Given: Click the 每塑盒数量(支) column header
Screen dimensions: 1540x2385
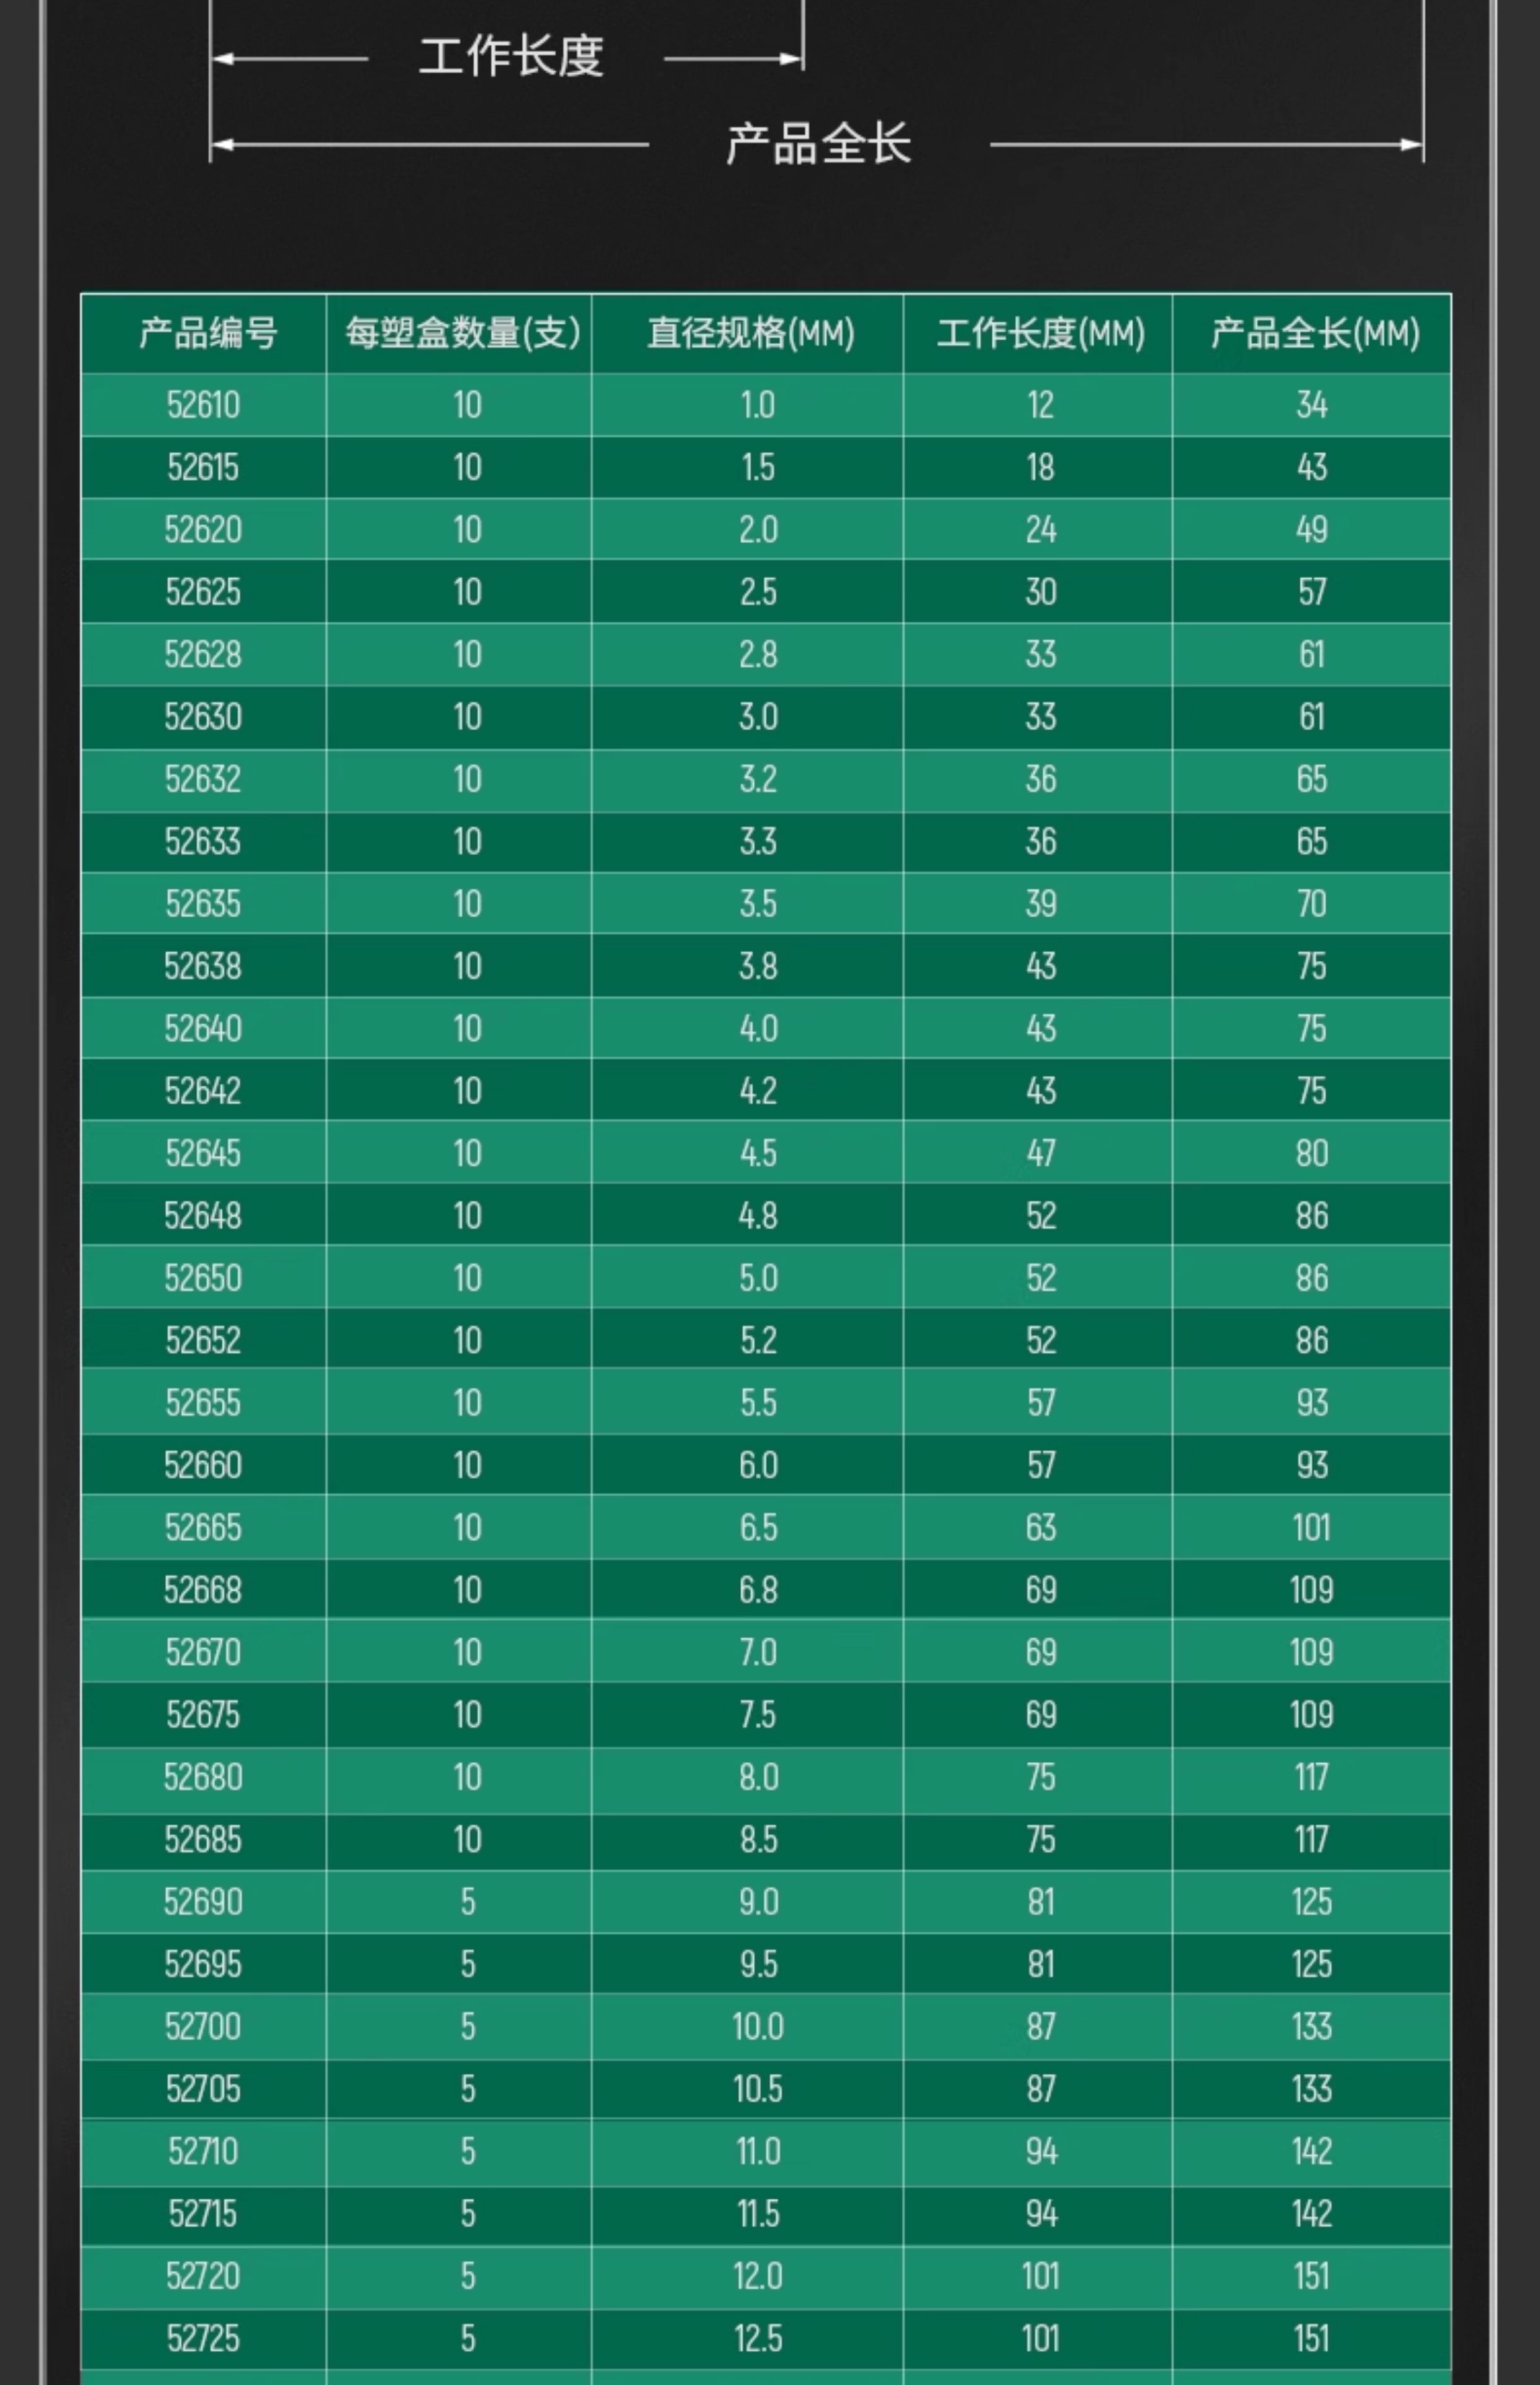Looking at the screenshot, I should click(462, 333).
